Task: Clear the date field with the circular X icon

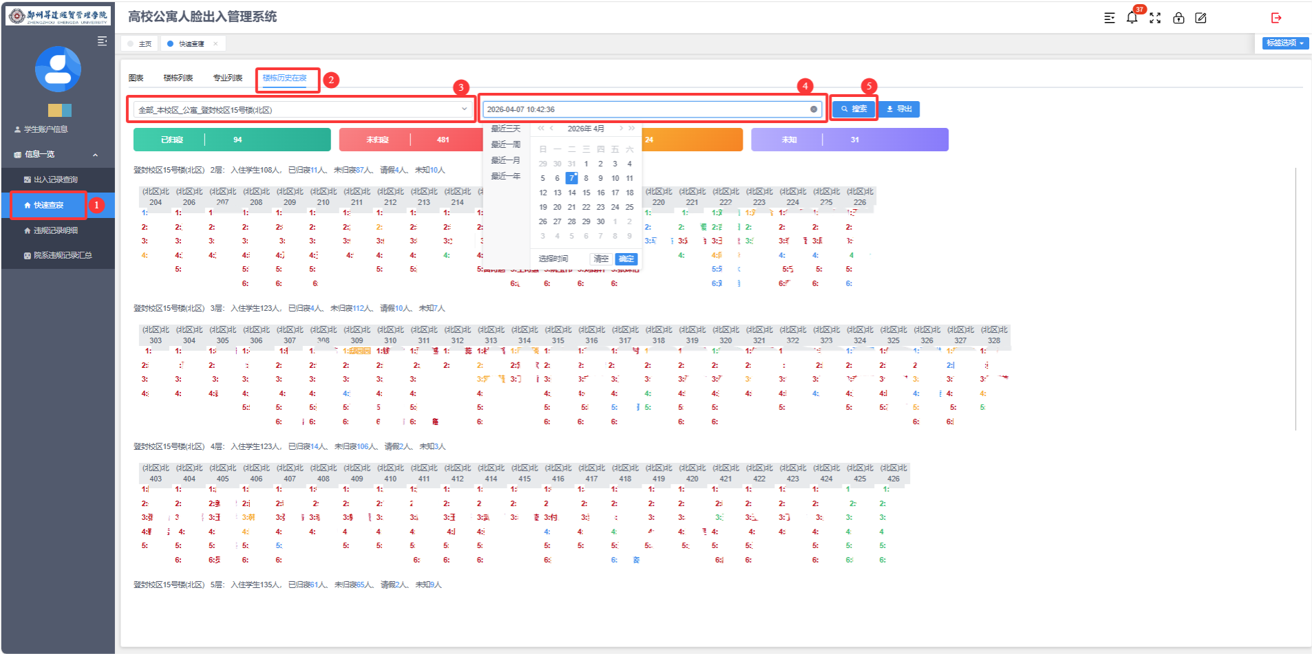Action: 814,109
